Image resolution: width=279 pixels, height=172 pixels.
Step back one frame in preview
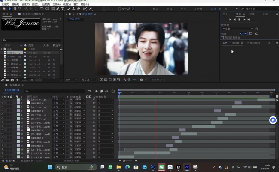coord(235,20)
